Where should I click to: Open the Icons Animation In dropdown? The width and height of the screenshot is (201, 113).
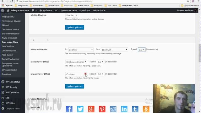(81, 50)
